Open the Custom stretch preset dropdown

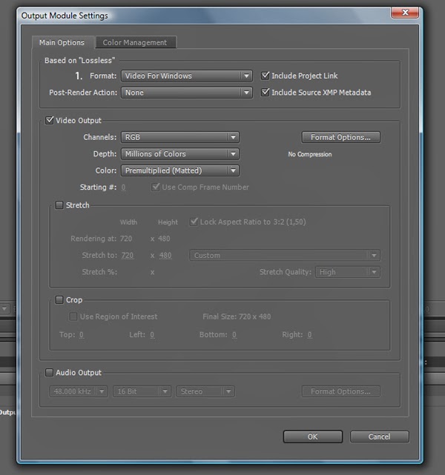click(x=285, y=256)
